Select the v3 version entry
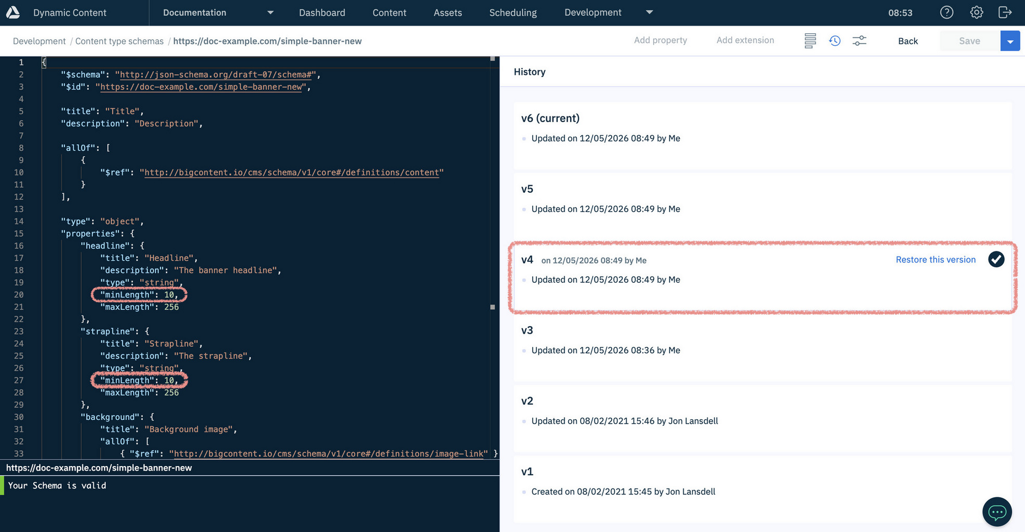1025x532 pixels. pos(763,347)
